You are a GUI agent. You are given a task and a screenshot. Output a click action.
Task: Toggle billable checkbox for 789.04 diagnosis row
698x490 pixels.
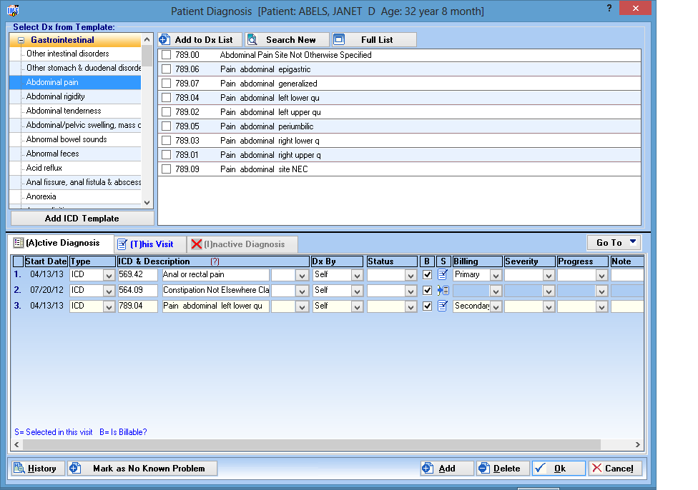tap(428, 306)
